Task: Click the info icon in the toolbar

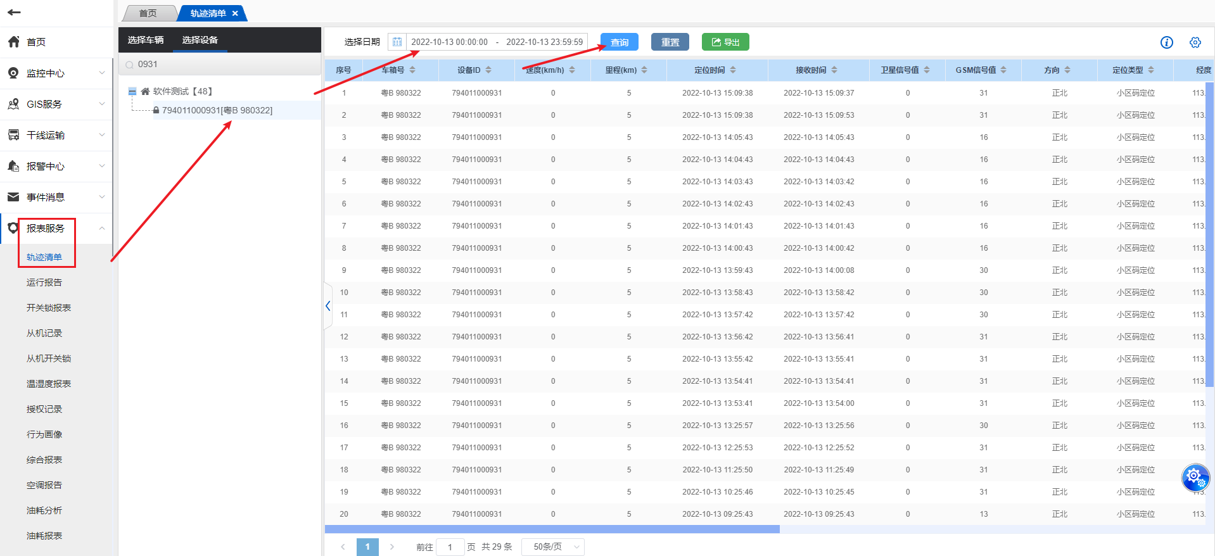Action: 1166,42
